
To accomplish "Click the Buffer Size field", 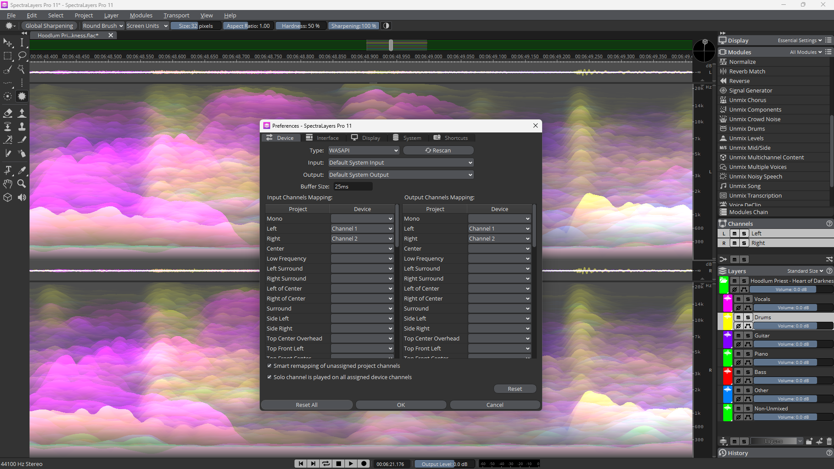I will point(352,186).
